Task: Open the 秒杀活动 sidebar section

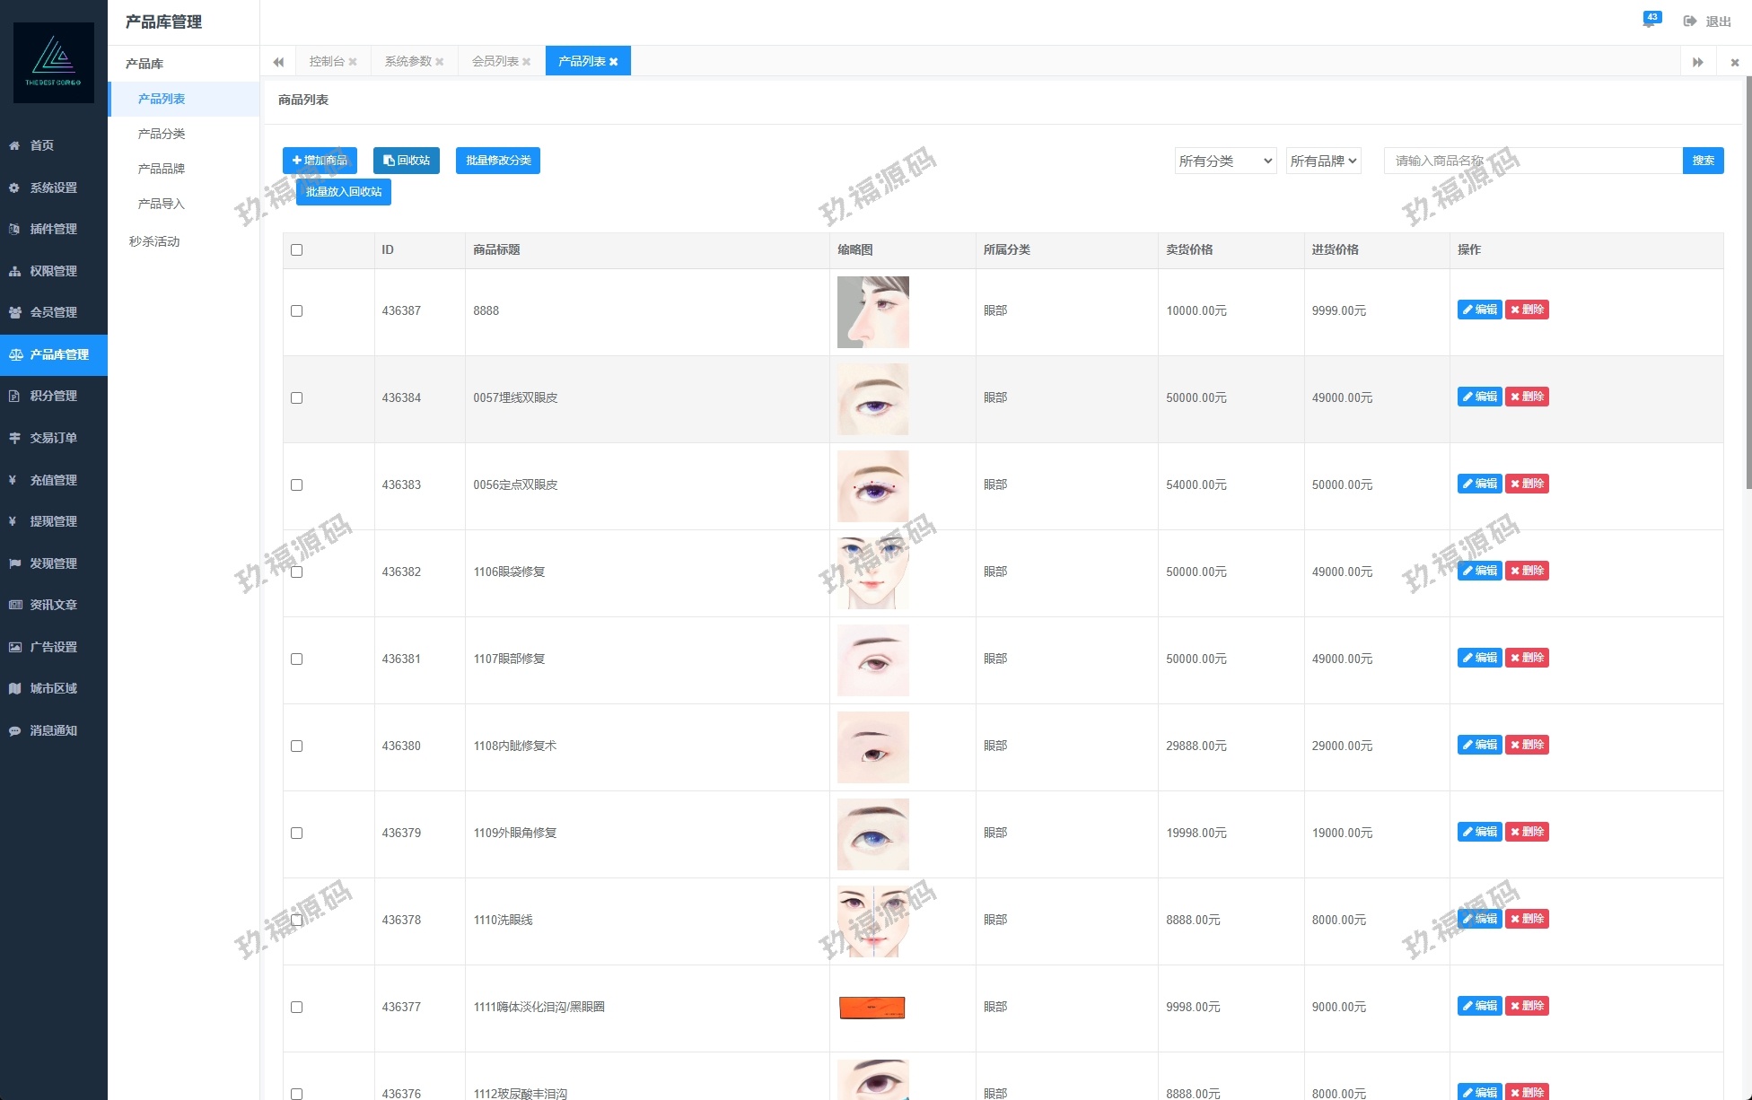Action: 154,241
